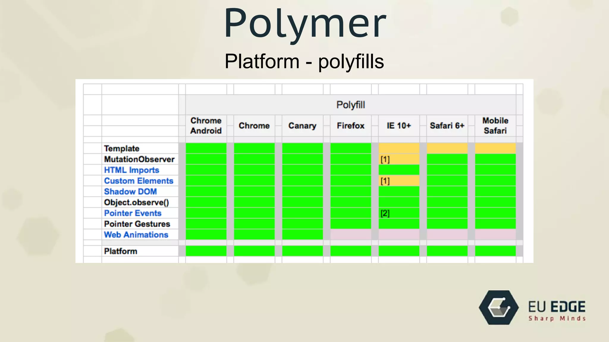The image size is (609, 342).
Task: Click the Chrome Android column header
Action: click(206, 126)
